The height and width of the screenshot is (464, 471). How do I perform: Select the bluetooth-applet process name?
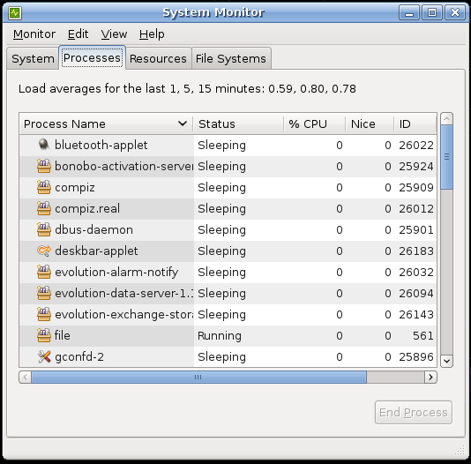pyautogui.click(x=101, y=145)
